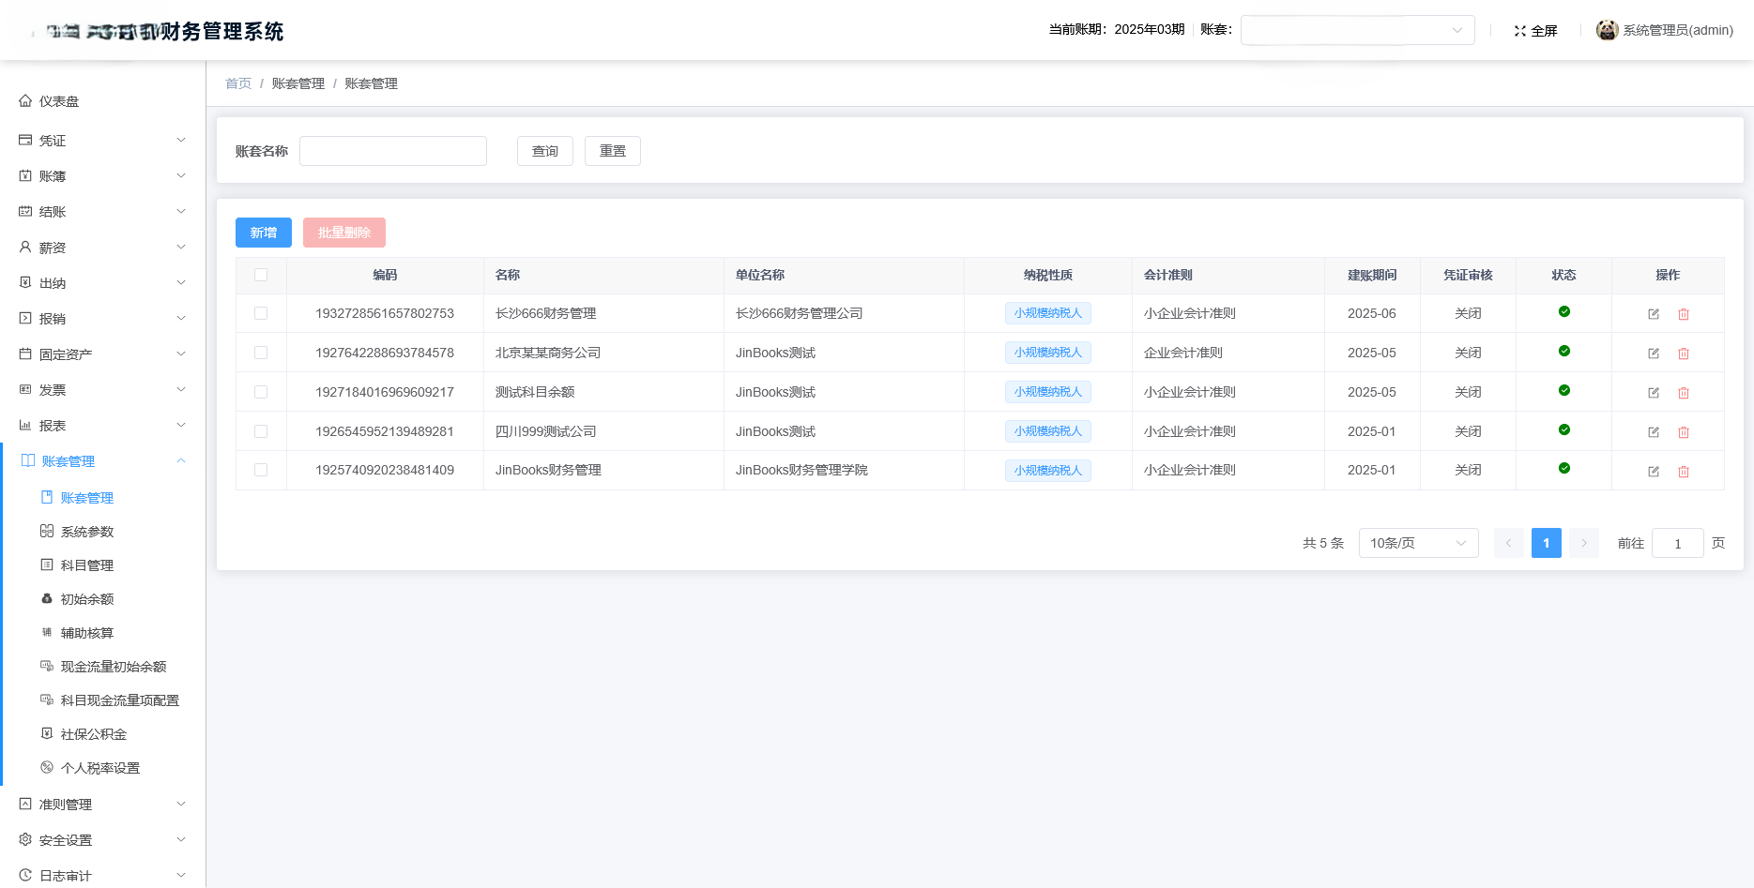Select 系统参数 in the sidebar menu
Viewport: 1754px width, 888px height.
(x=87, y=531)
